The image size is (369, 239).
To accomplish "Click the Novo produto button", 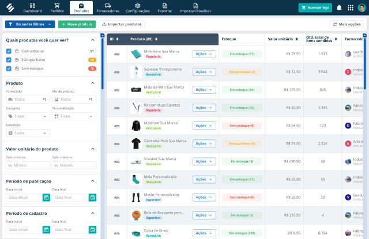I will pos(77,24).
